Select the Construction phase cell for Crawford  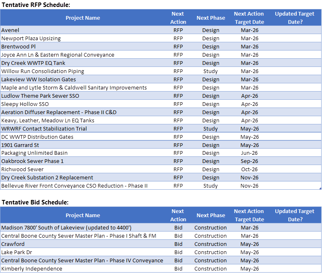(210, 244)
